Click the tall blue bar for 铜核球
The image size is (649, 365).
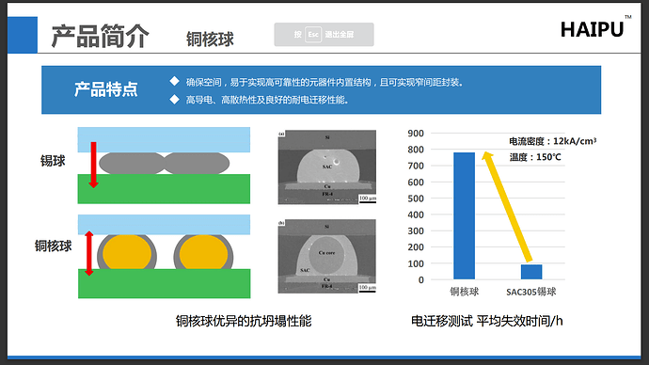[x=464, y=216]
